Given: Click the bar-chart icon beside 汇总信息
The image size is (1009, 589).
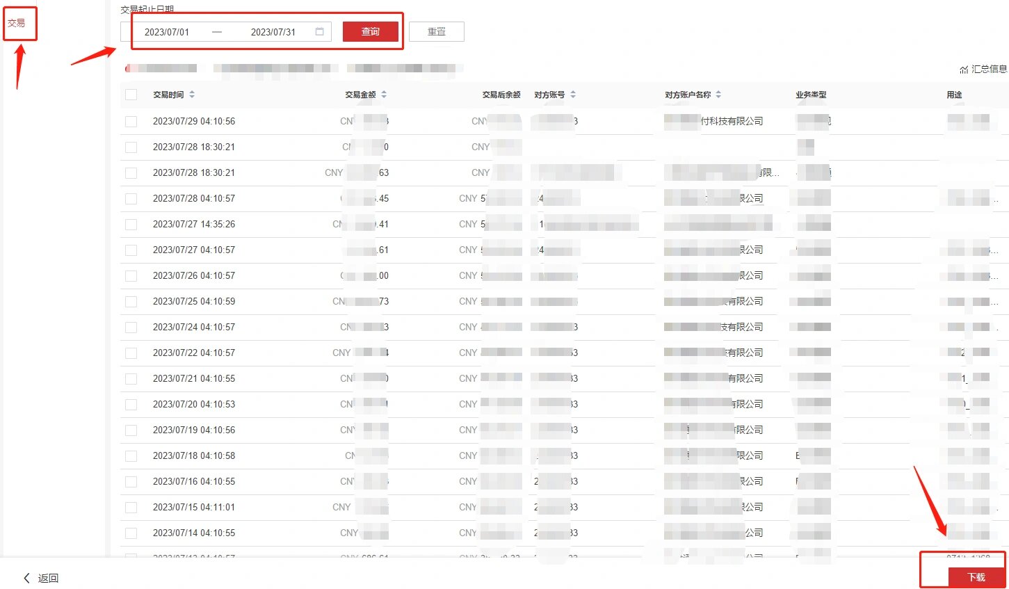Looking at the screenshot, I should (x=964, y=70).
